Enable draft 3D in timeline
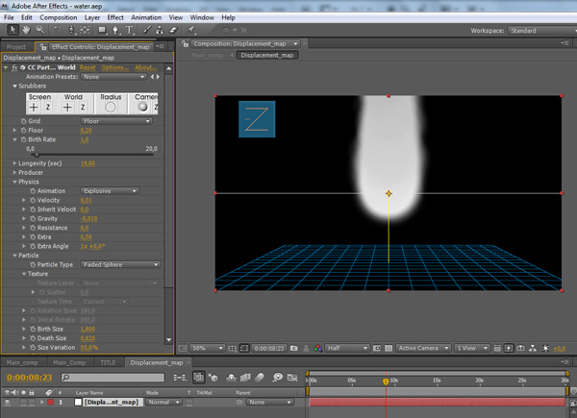 click(x=213, y=378)
